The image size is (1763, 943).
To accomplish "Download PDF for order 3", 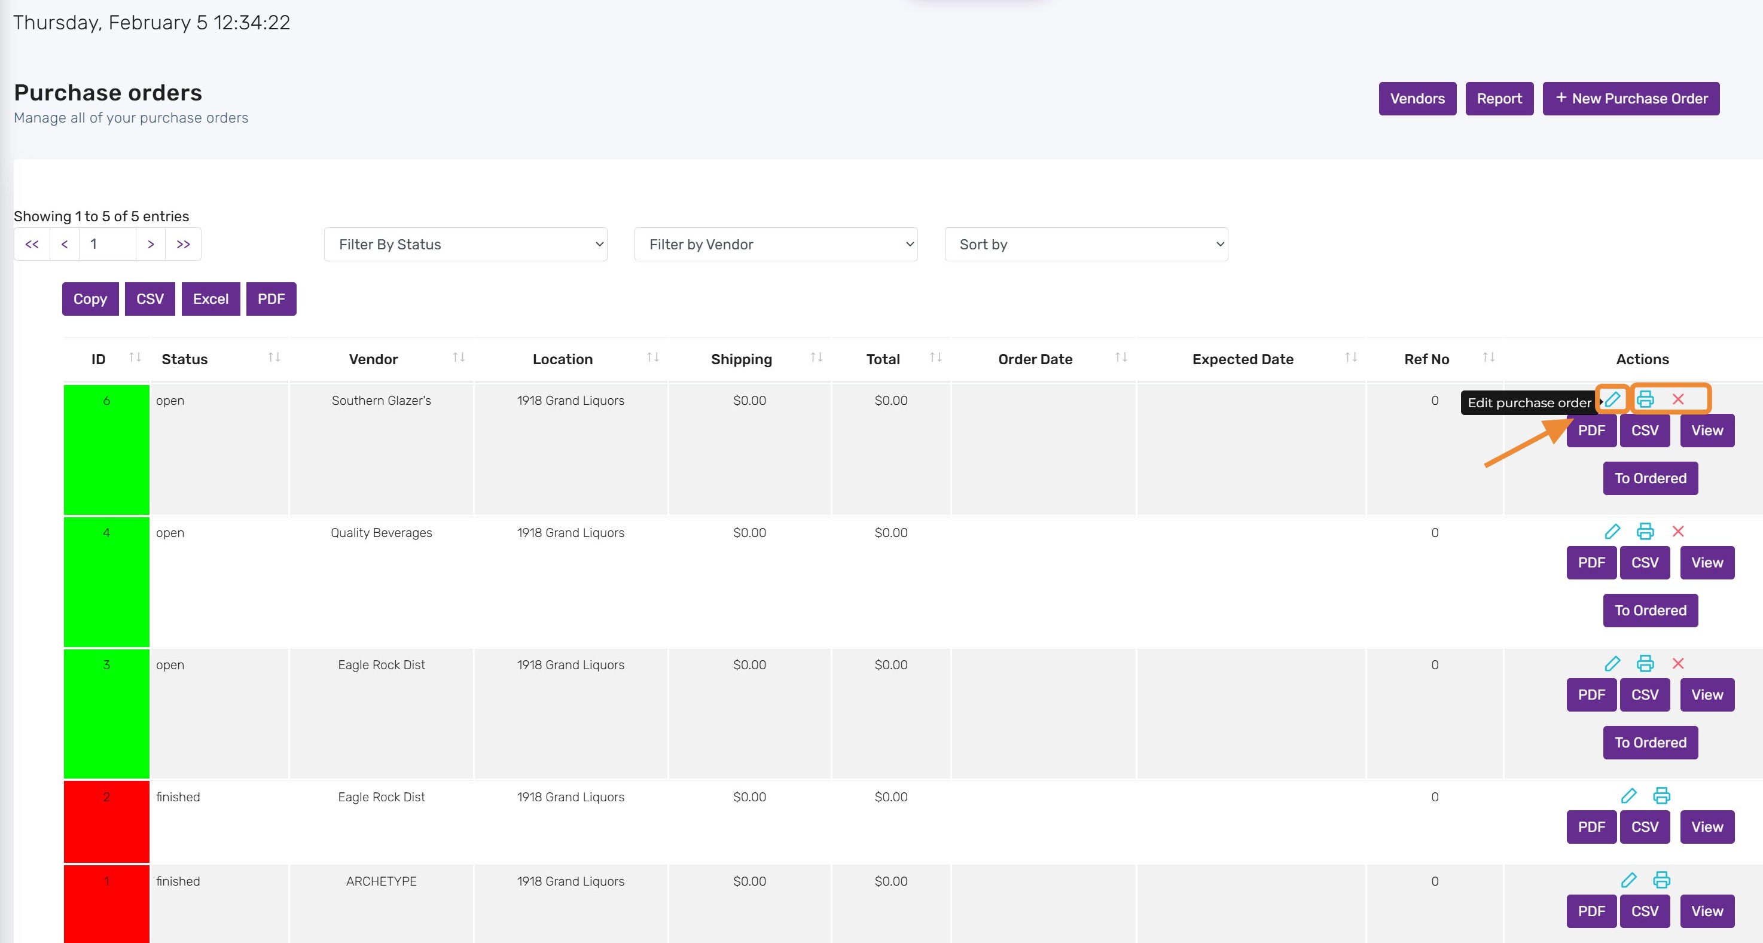I will (1591, 695).
